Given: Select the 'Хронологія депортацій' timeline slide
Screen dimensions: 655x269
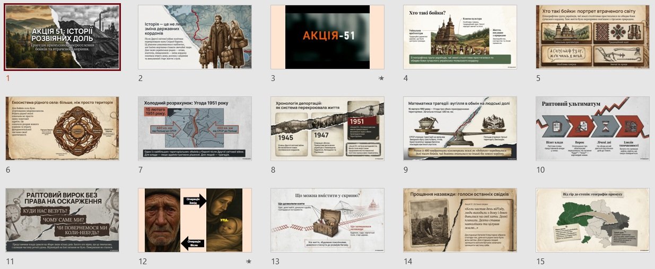Looking at the screenshot, I should 327,128.
